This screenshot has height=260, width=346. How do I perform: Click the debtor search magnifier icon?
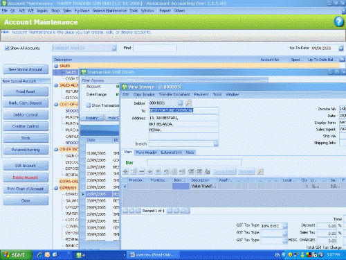click(188, 103)
